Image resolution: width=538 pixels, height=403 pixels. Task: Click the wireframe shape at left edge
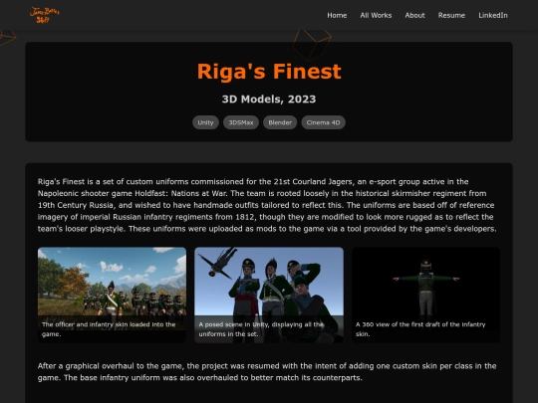click(x=8, y=37)
